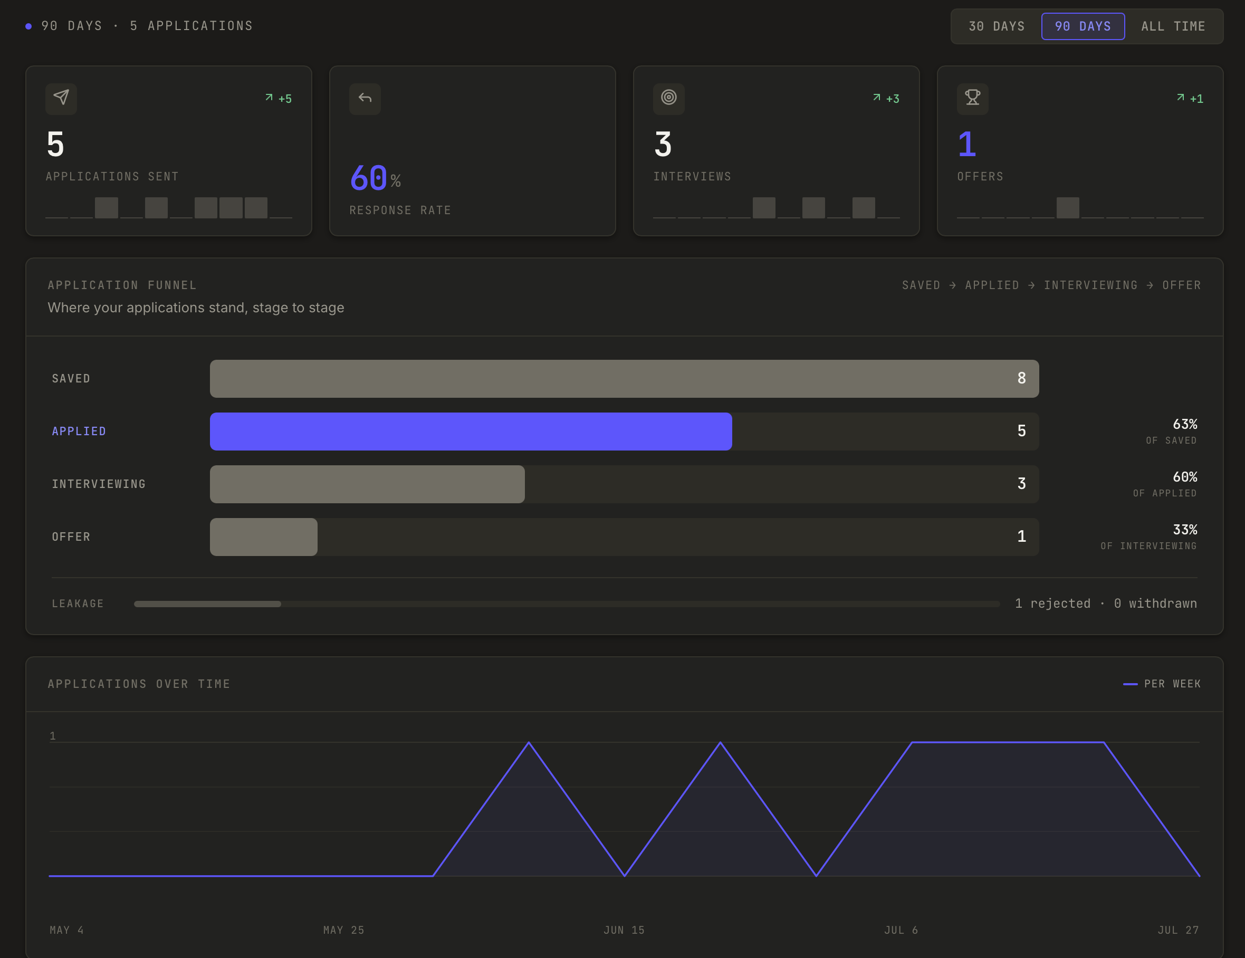Select the 90 Days range tab
1245x958 pixels.
coord(1083,26)
